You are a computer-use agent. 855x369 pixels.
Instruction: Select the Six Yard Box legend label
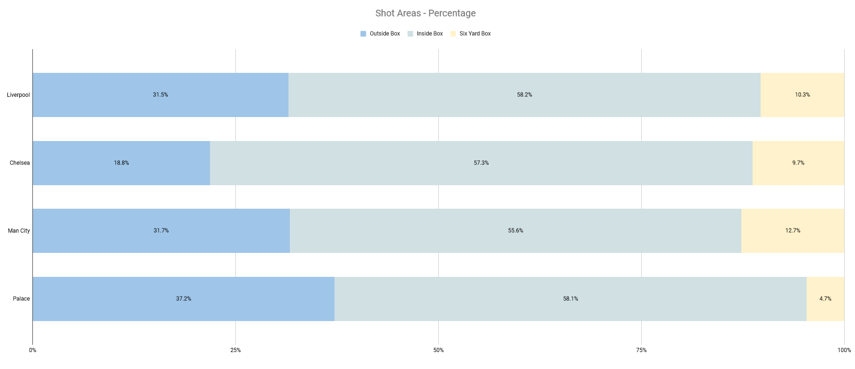pos(475,34)
